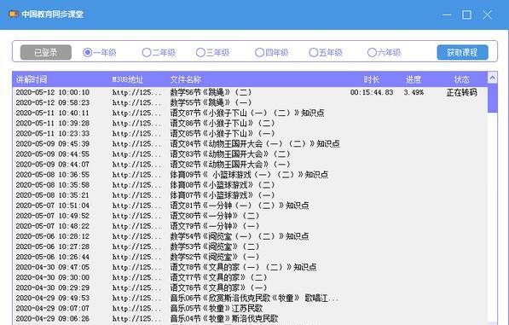Click the app logo icon in title bar
The image size is (509, 325).
[x=14, y=15]
